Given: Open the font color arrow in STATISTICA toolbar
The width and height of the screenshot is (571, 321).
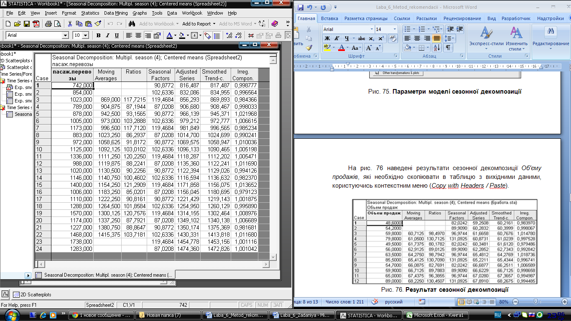Looking at the screenshot, I should [176, 36].
